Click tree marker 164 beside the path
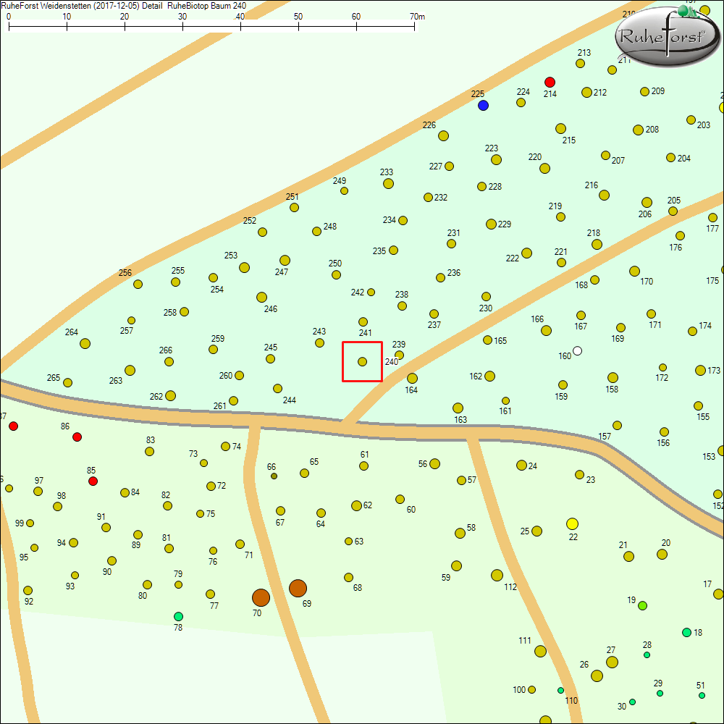 click(x=412, y=379)
